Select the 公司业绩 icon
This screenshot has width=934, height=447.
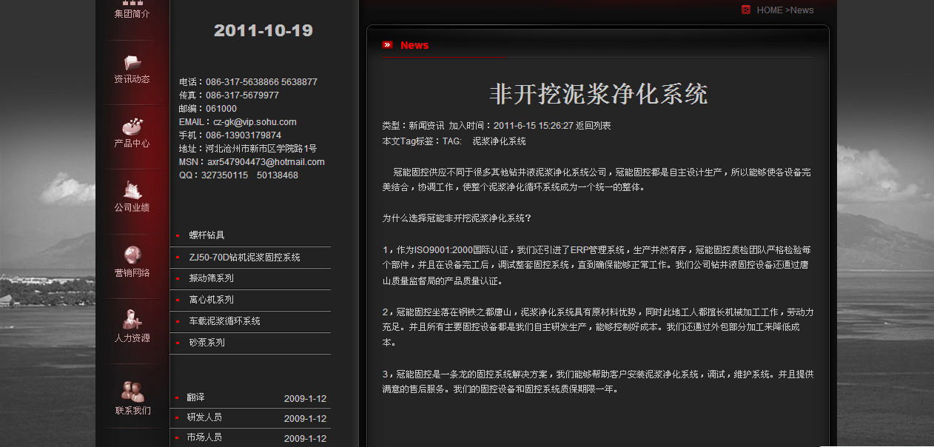pyautogui.click(x=132, y=191)
